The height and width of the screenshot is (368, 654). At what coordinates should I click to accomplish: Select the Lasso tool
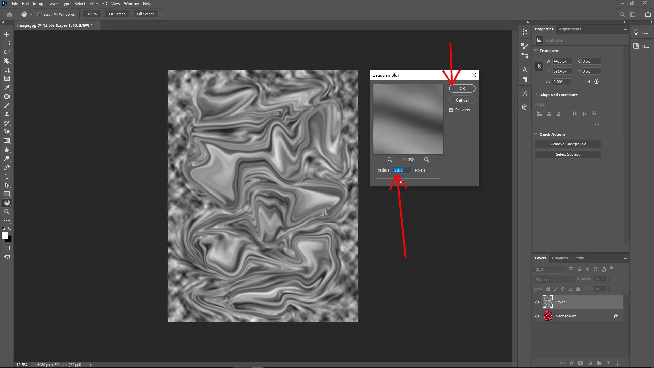click(x=7, y=52)
